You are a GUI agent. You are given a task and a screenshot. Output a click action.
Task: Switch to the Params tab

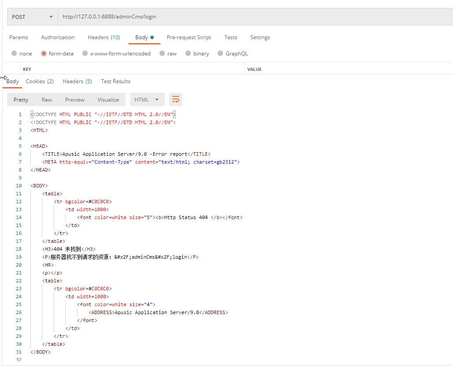pos(19,37)
